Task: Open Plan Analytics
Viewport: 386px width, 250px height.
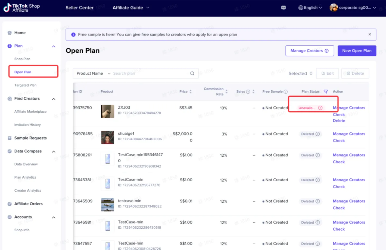Action: tap(25, 177)
